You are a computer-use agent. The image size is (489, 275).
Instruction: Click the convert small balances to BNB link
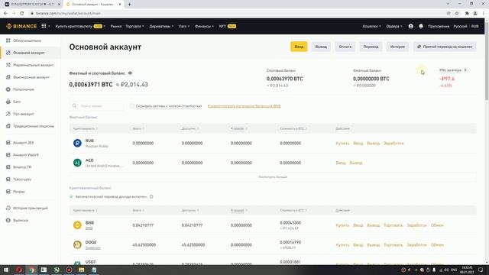coord(244,106)
